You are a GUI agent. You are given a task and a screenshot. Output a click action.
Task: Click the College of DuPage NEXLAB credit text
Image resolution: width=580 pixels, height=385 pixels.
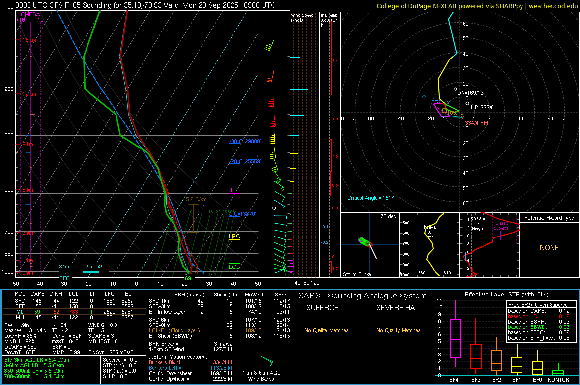(x=477, y=6)
